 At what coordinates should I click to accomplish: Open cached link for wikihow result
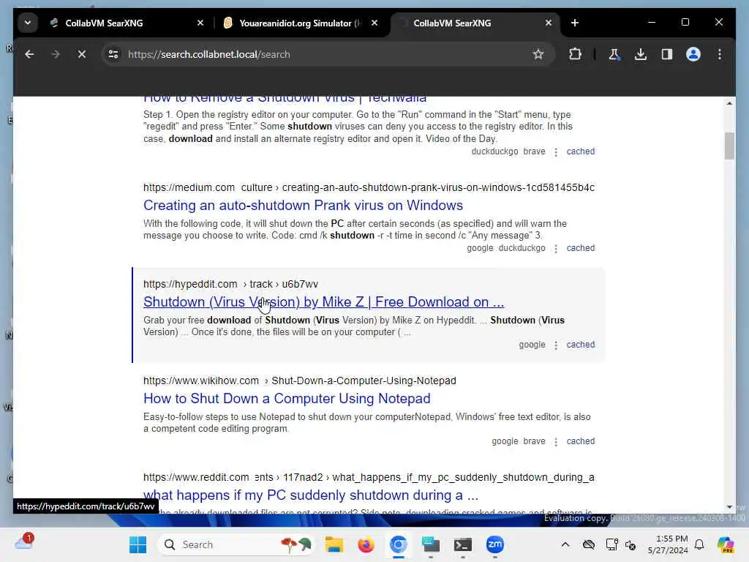pyautogui.click(x=580, y=441)
